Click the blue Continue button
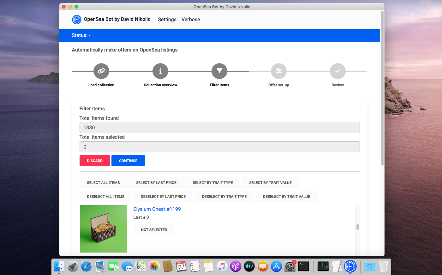Screen dimensions: 442x275 tap(128, 161)
